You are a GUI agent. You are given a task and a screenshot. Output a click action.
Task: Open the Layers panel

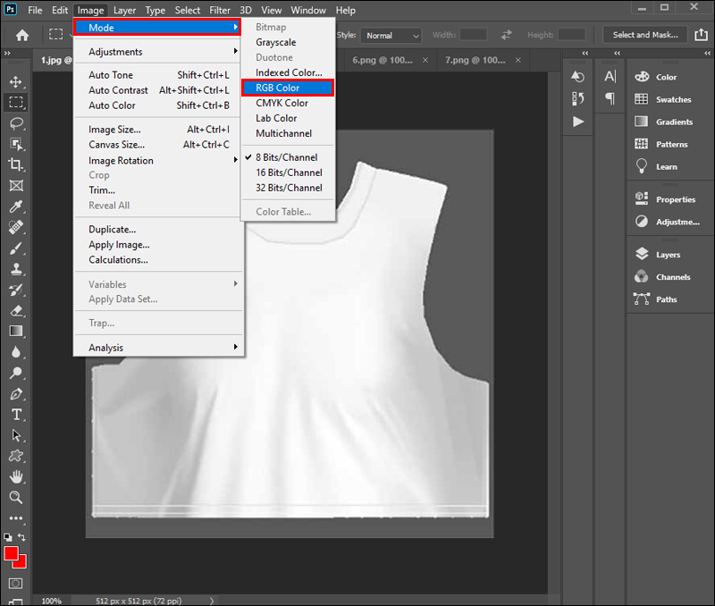667,255
